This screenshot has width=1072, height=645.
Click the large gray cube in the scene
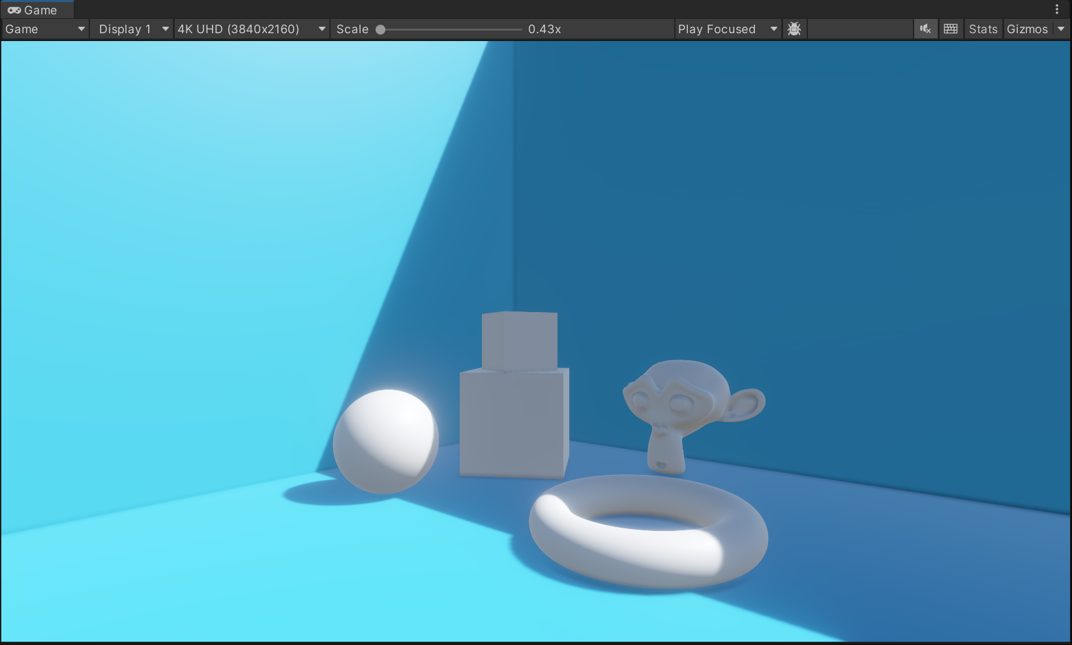513,423
